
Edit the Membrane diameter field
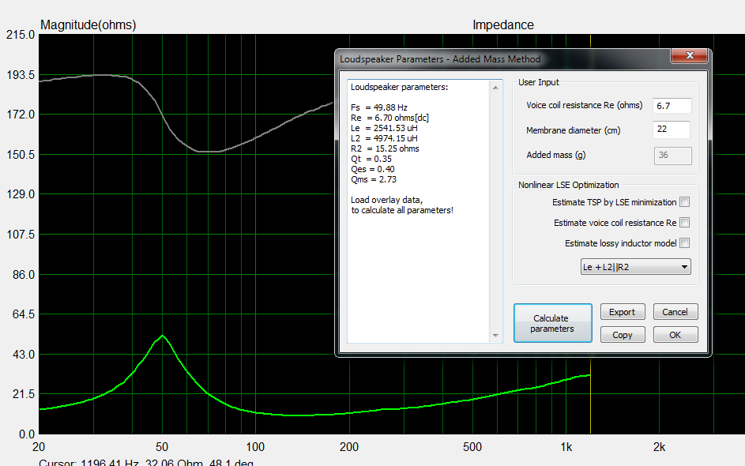(672, 130)
